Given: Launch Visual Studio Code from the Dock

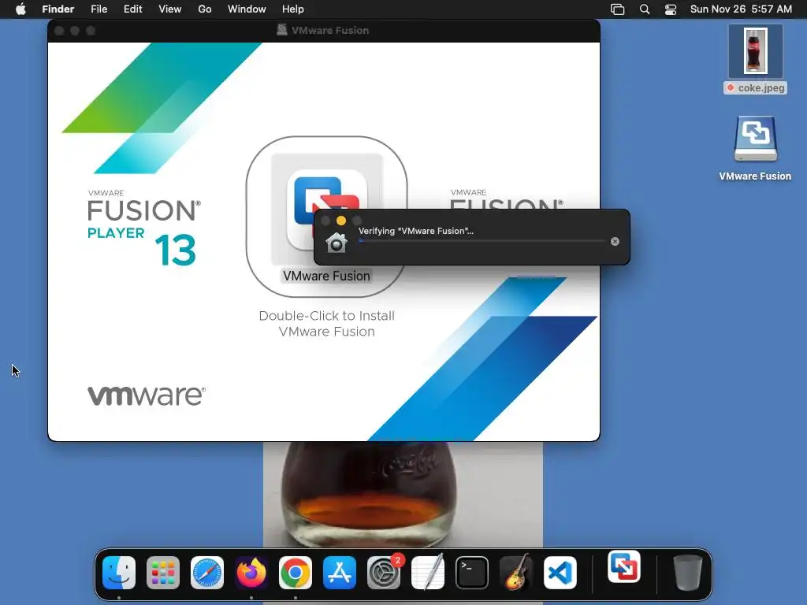Looking at the screenshot, I should (x=560, y=573).
